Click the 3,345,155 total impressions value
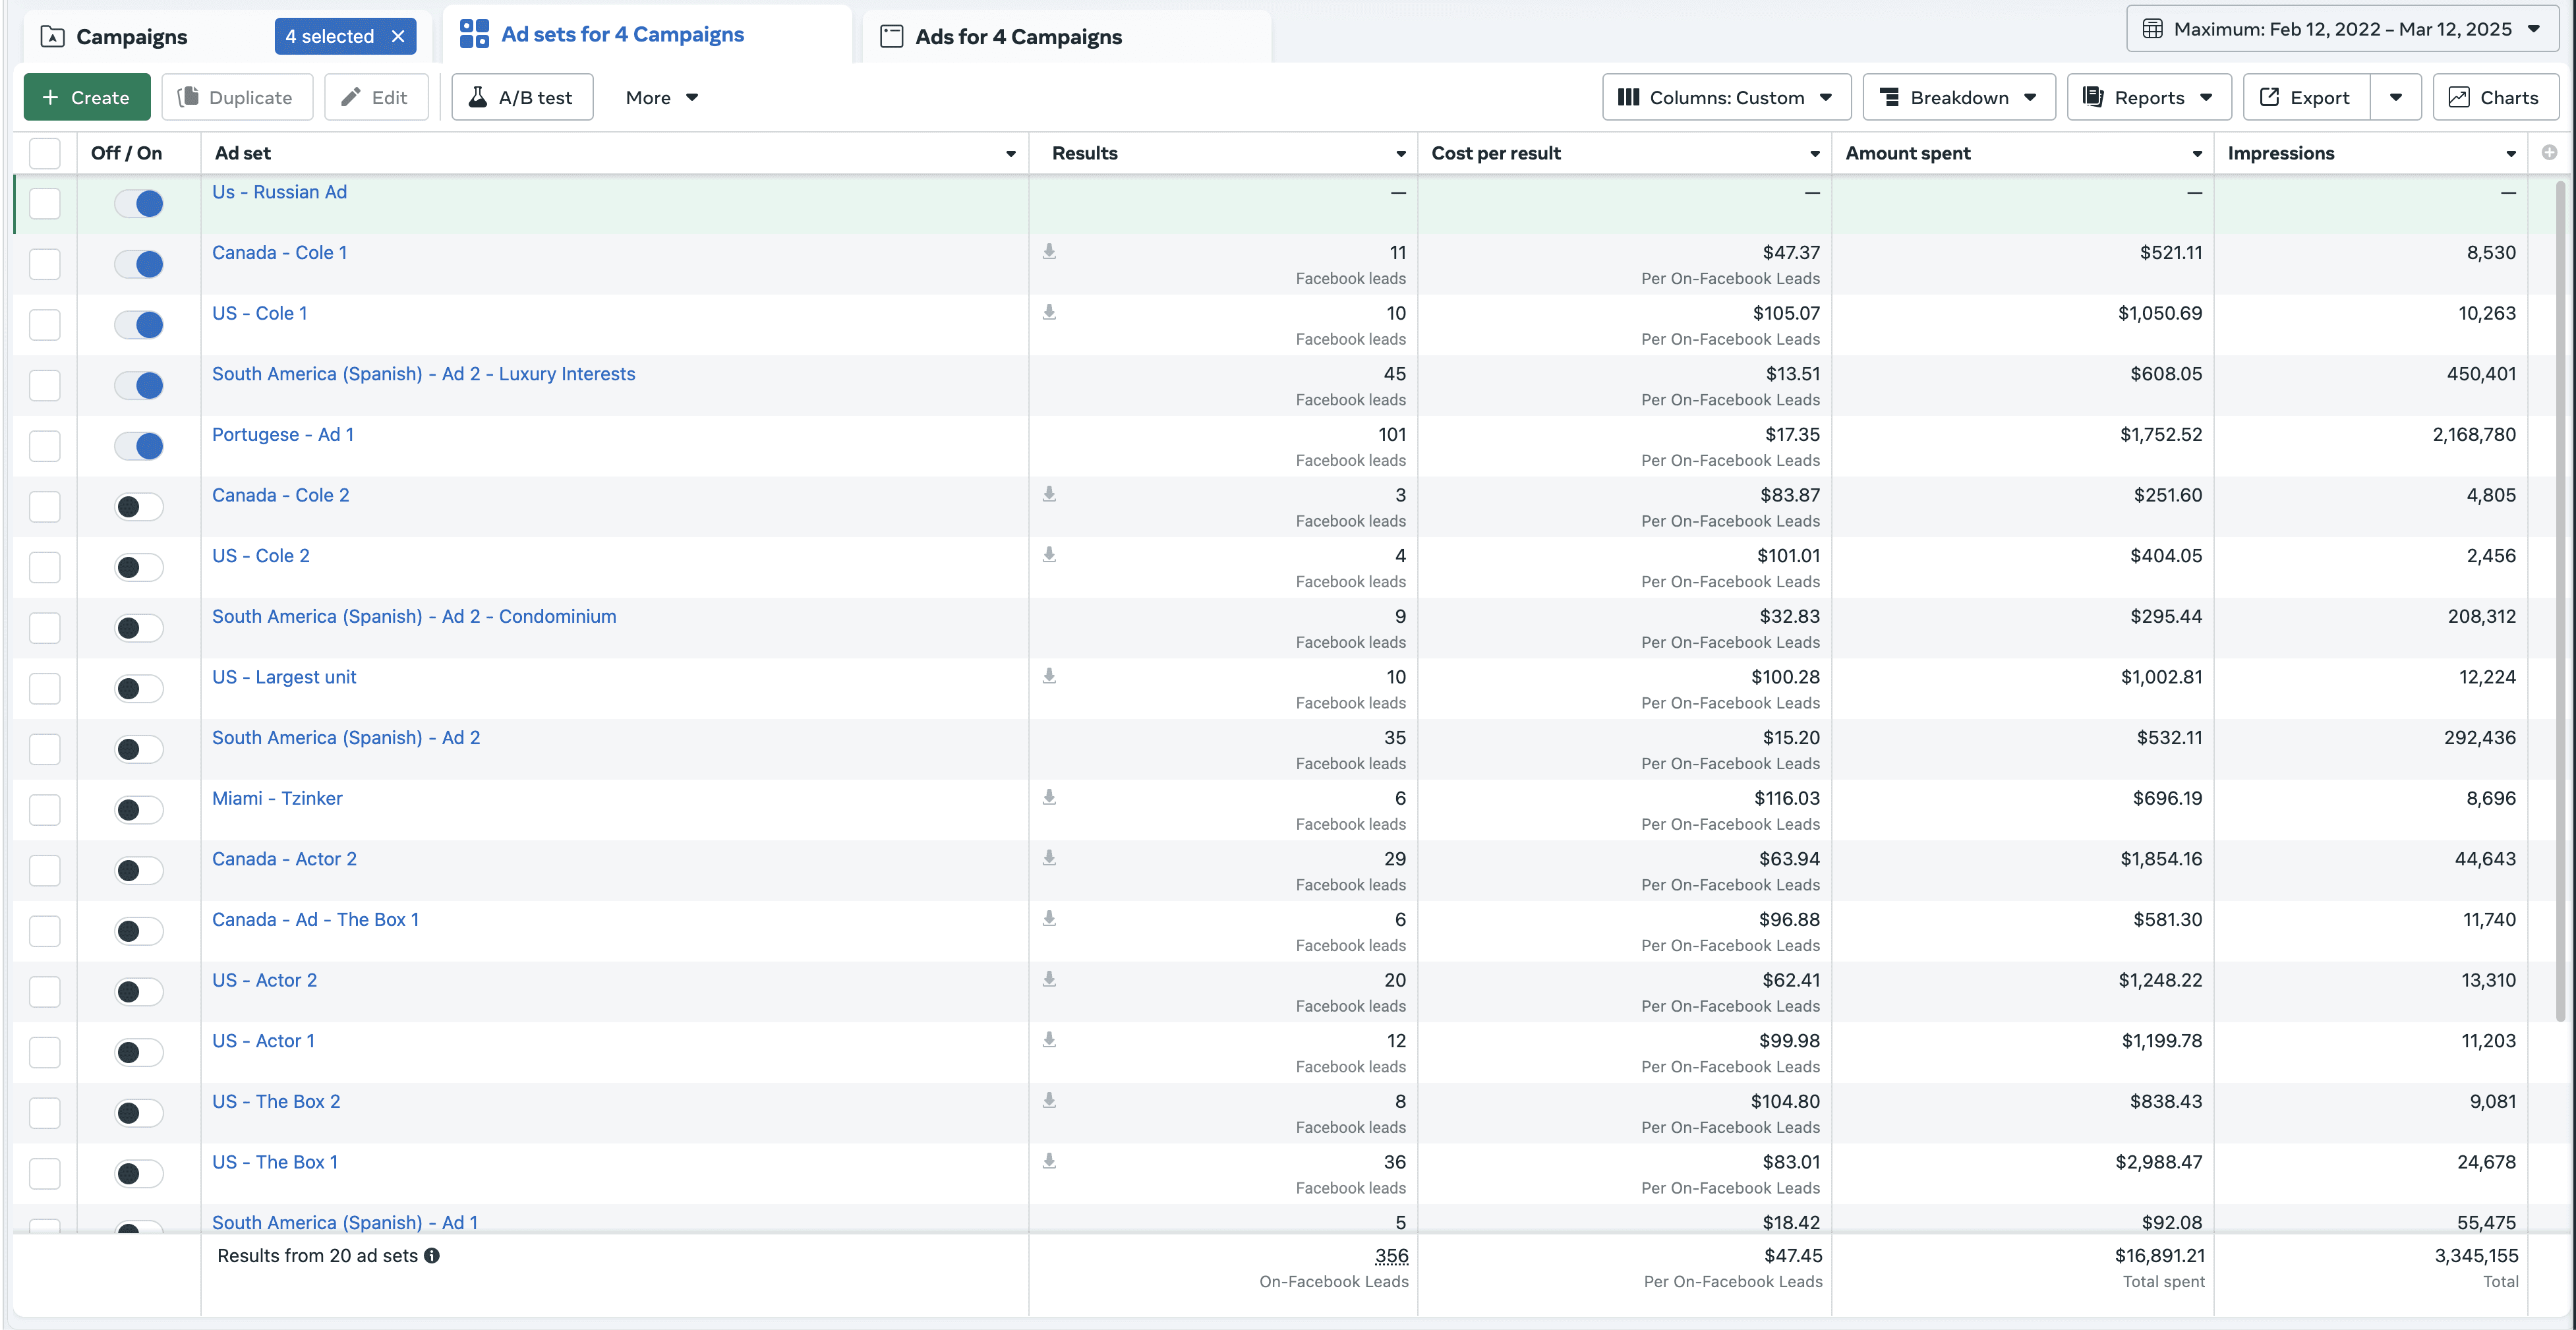 point(2476,1256)
